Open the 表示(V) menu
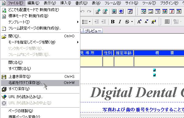This screenshot has width=184, height=118. (x=50, y=3)
